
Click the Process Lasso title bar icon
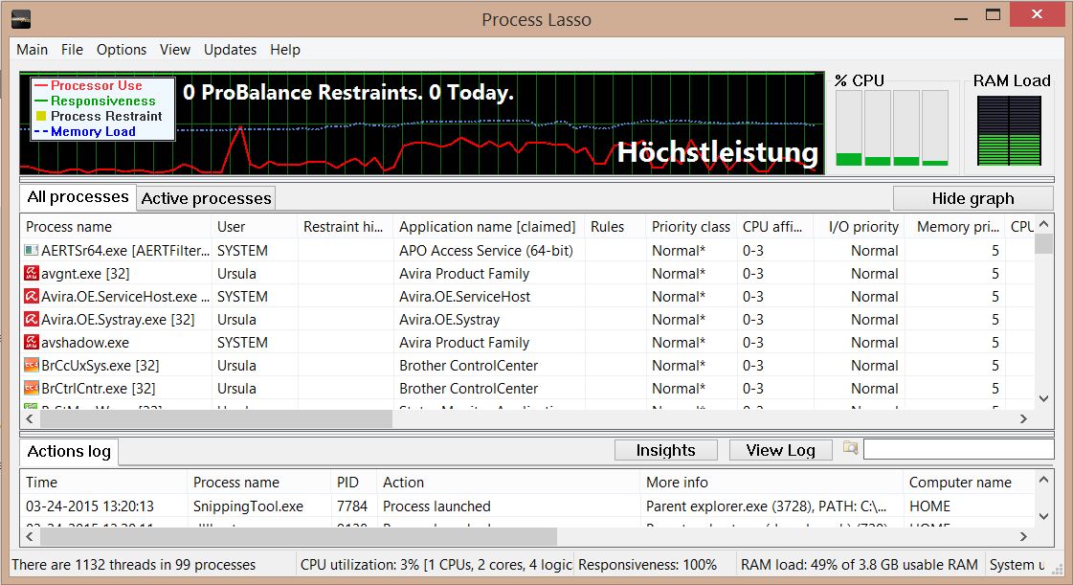coord(21,19)
